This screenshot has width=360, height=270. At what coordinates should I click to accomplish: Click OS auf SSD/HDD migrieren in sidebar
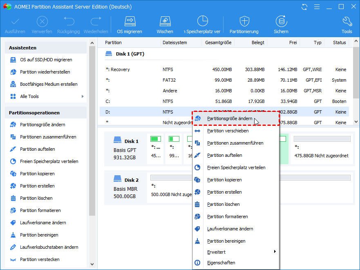pos(46,60)
